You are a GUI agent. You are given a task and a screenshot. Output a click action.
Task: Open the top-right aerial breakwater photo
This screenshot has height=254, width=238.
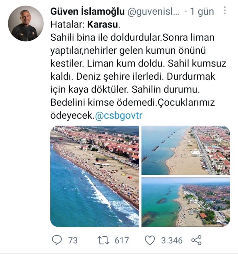(x=186, y=150)
